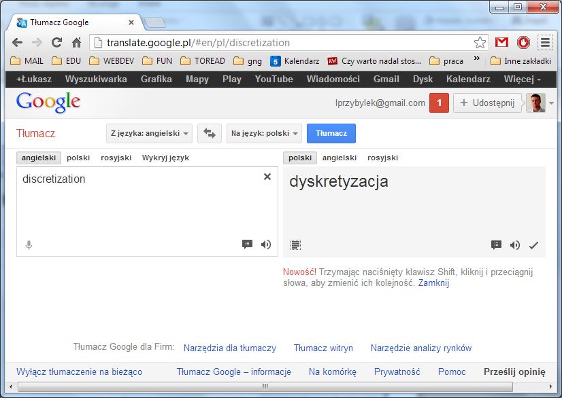Rate translation with the checkmark icon
Image resolution: width=562 pixels, height=398 pixels.
[x=533, y=245]
